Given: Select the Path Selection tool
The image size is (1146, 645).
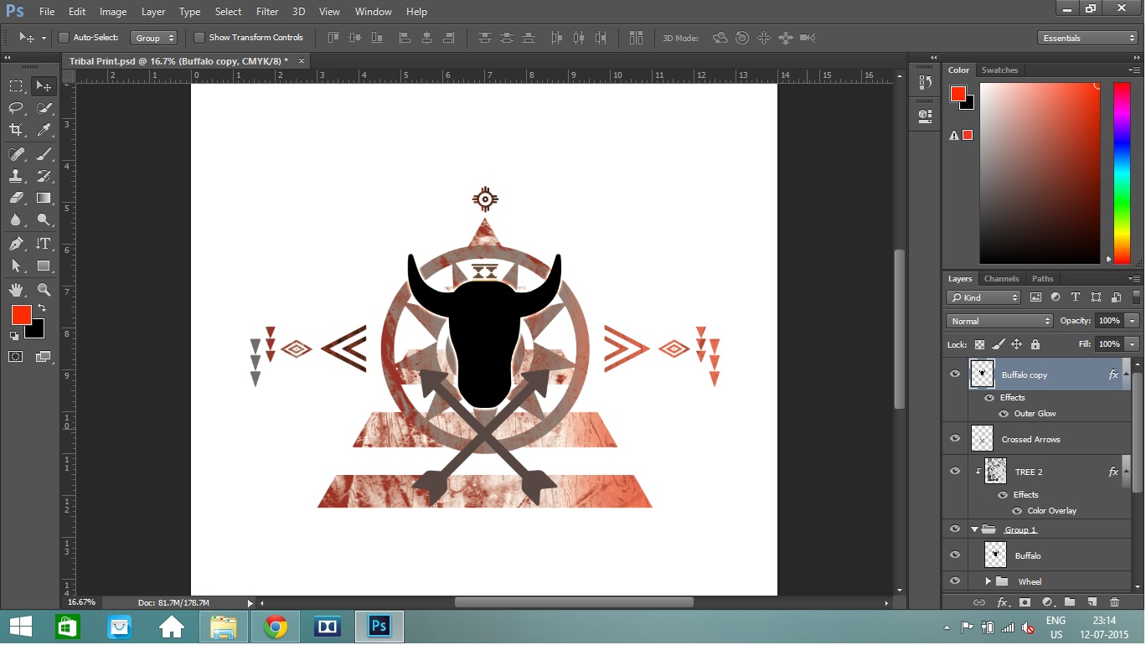Looking at the screenshot, I should 16,266.
